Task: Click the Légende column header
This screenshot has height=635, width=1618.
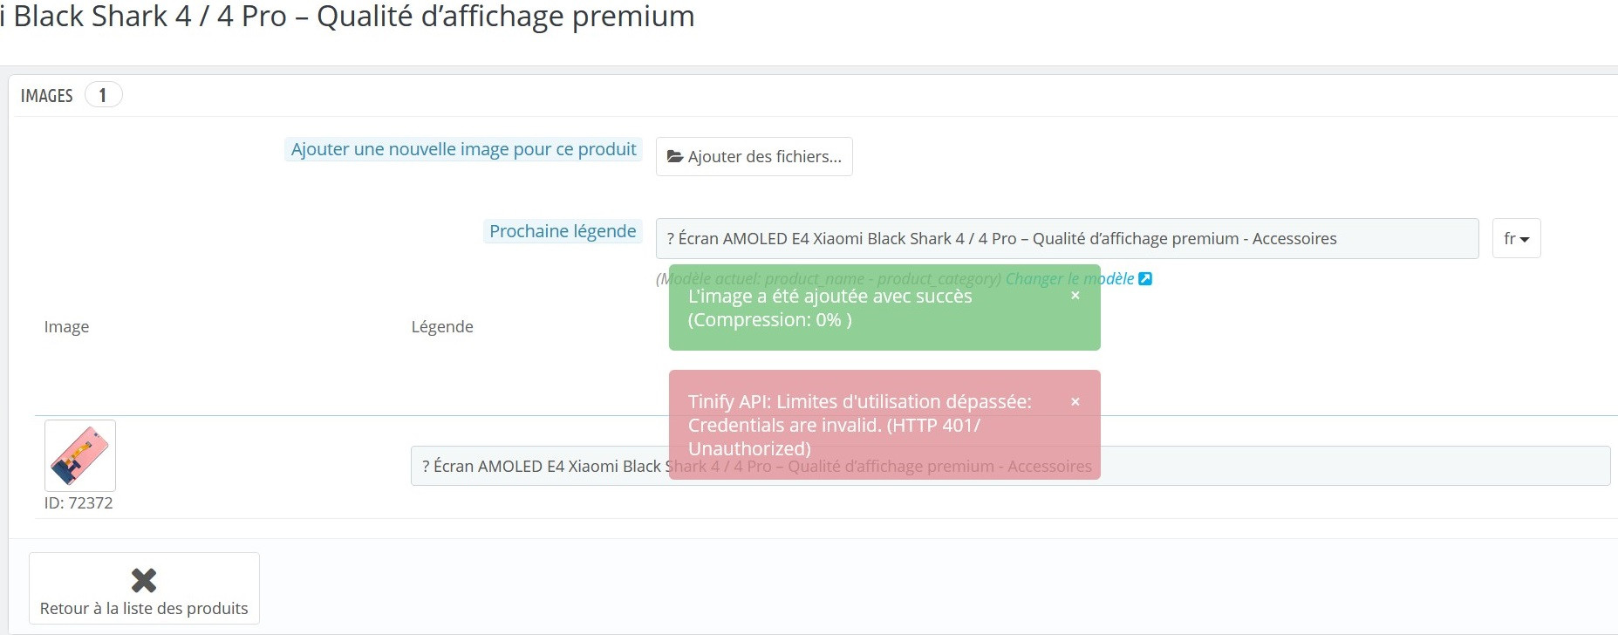Action: click(442, 327)
